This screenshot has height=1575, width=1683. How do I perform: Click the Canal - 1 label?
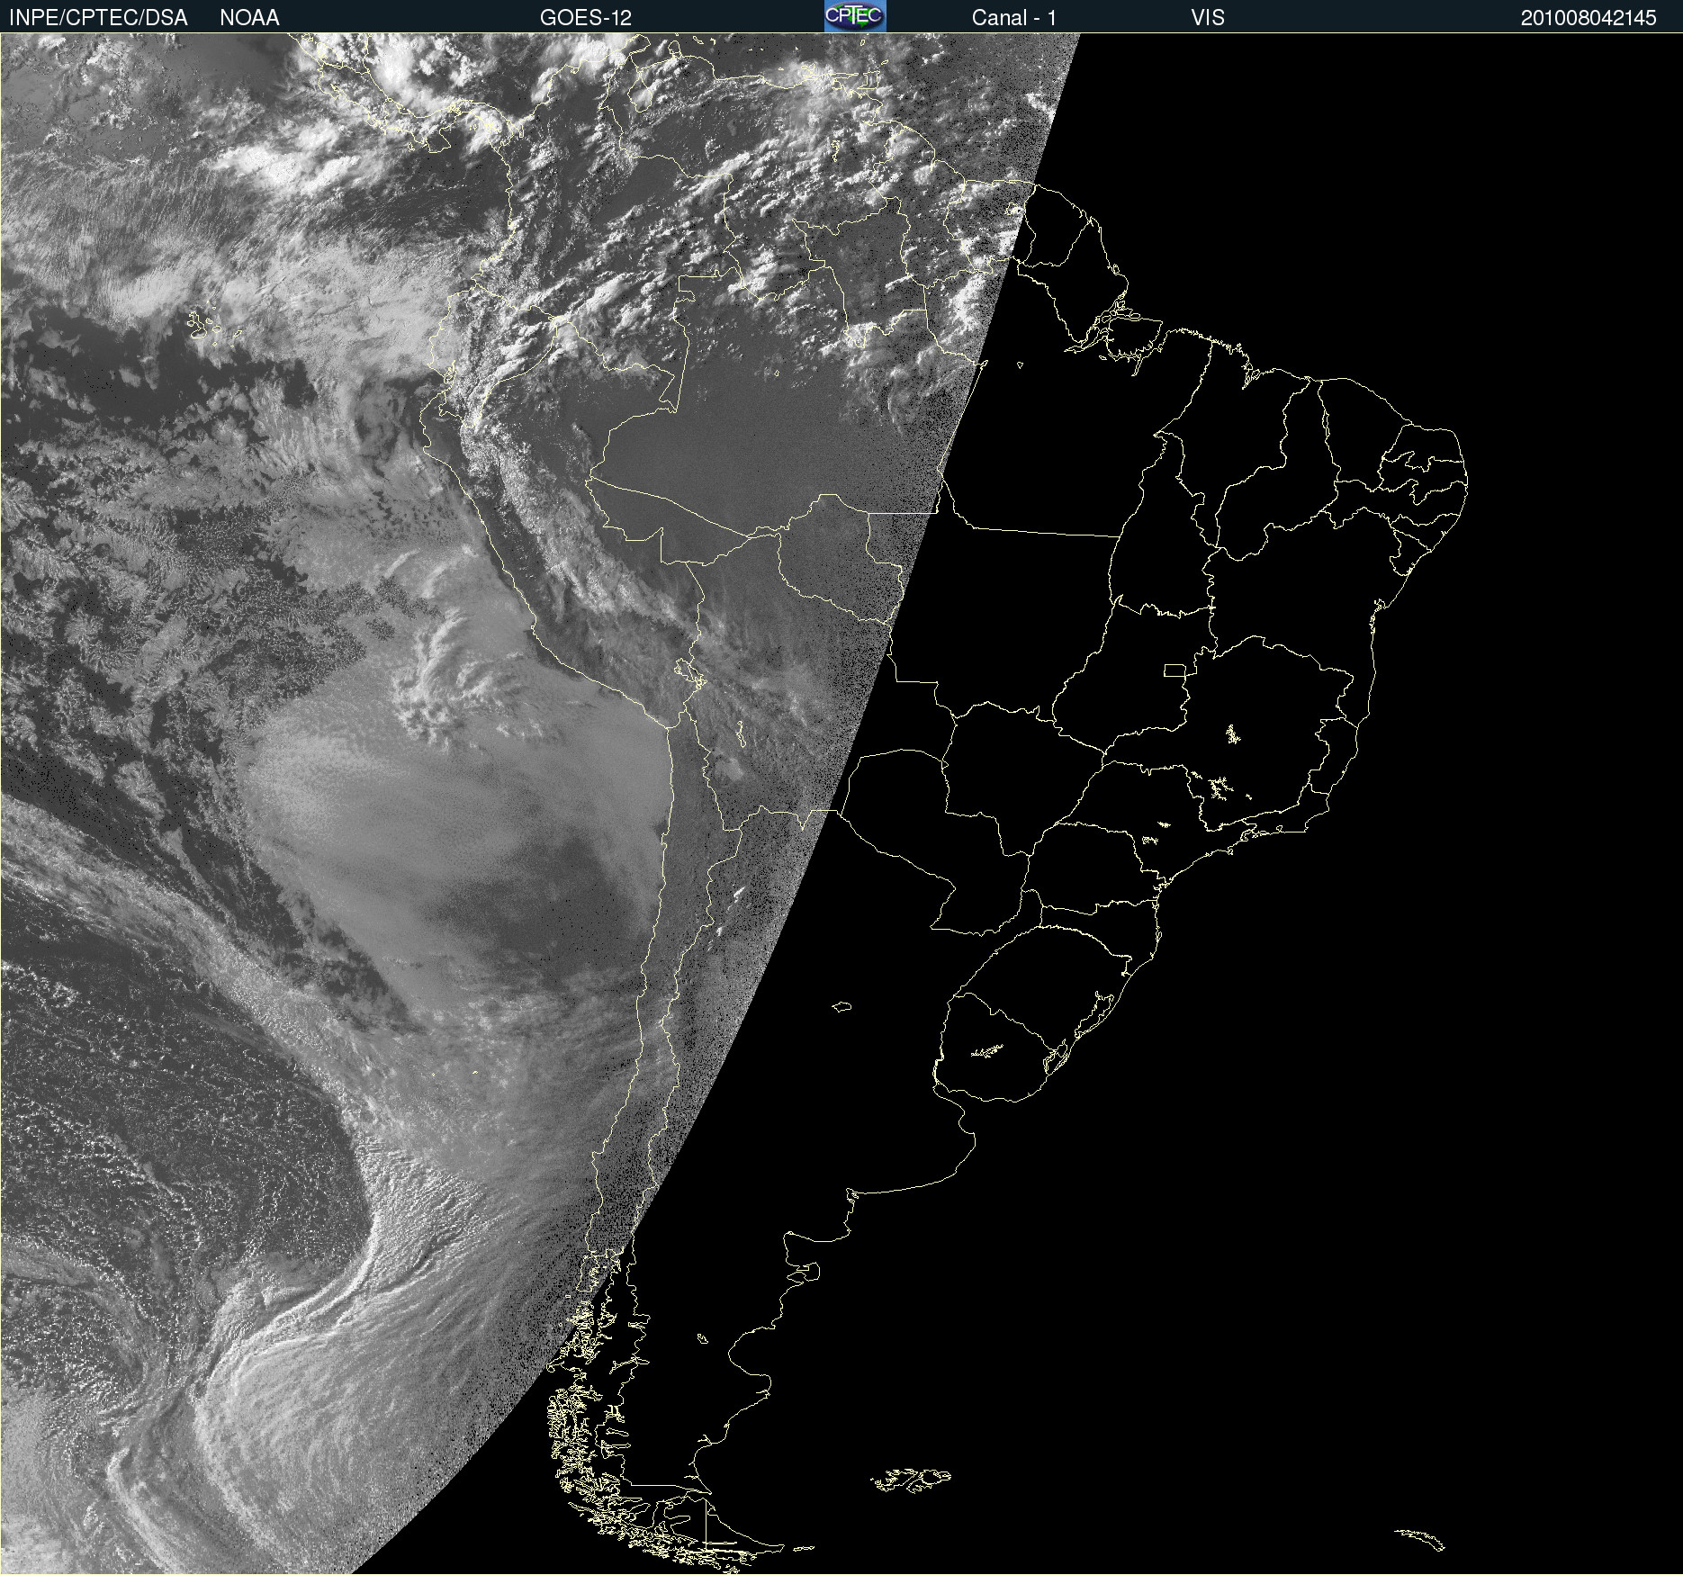(x=1014, y=18)
